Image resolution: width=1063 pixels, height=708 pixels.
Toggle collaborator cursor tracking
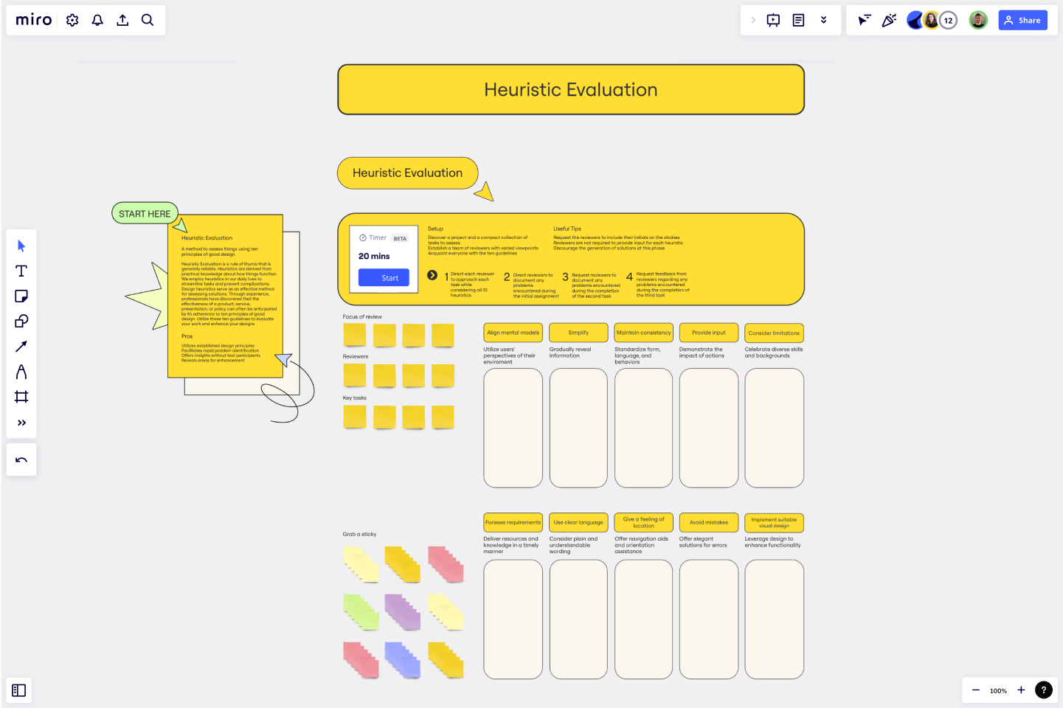coord(864,20)
